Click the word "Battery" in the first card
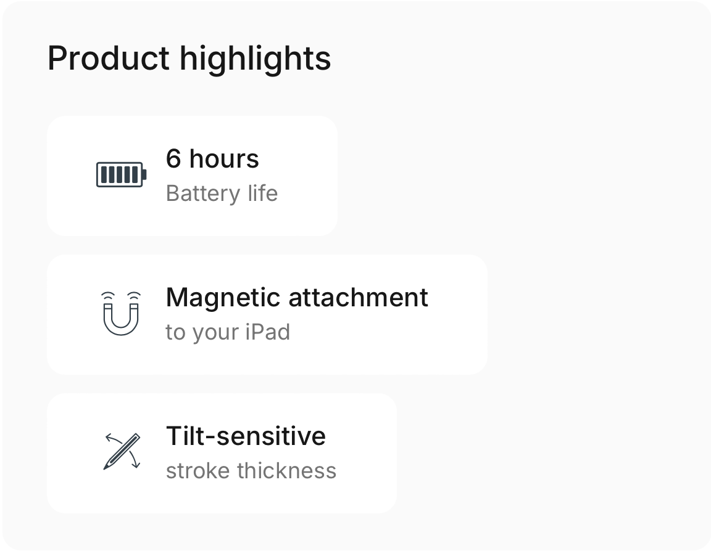711x551 pixels. (x=202, y=194)
